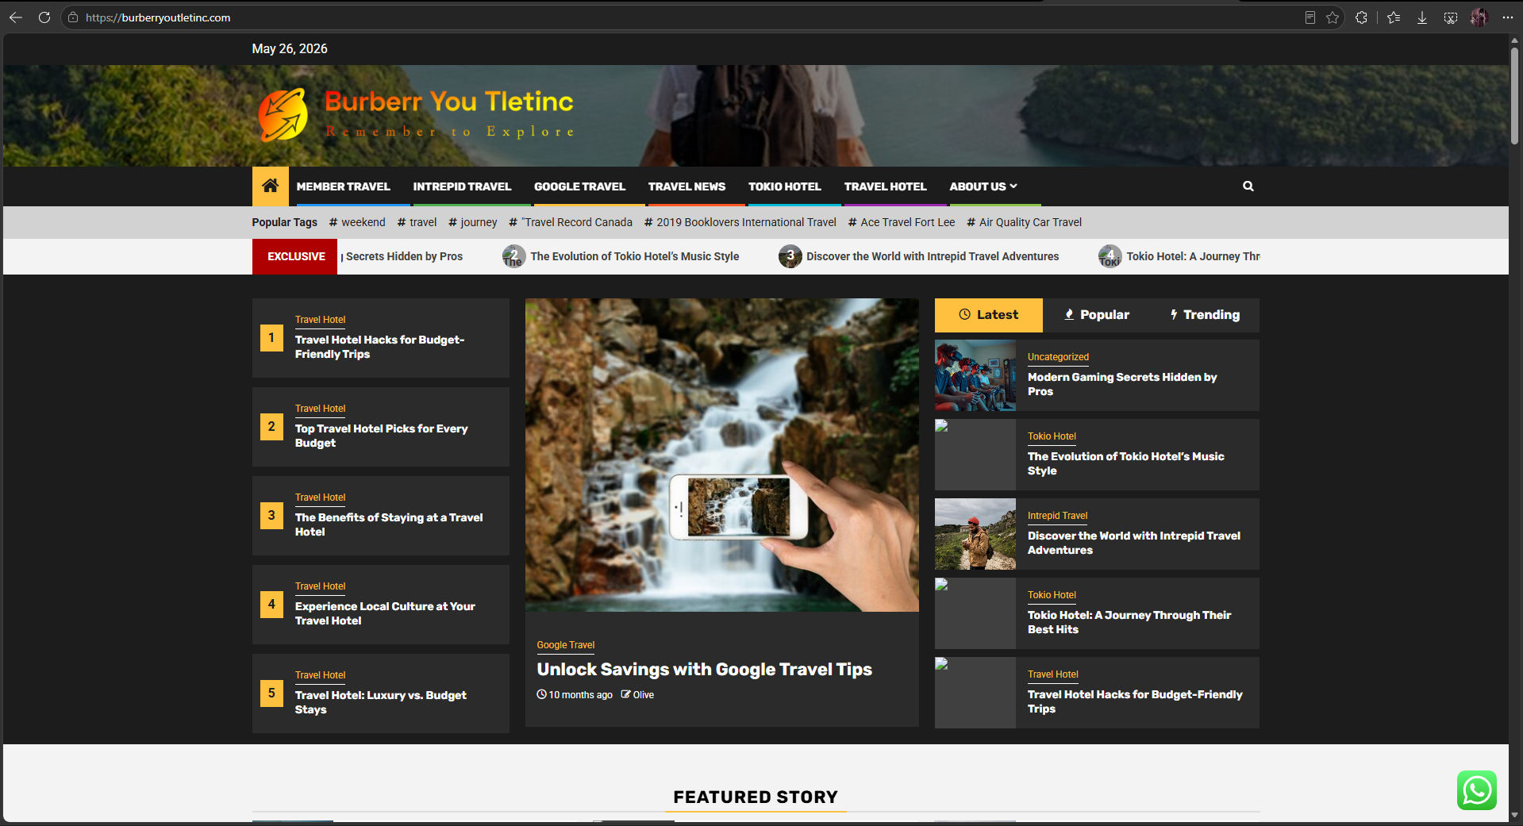Open browser settings three-dots menu
Viewport: 1523px width, 826px height.
tap(1507, 17)
